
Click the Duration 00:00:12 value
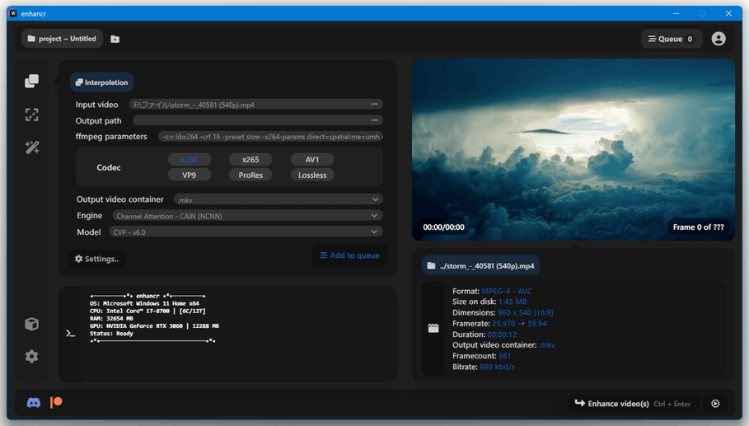tap(502, 335)
